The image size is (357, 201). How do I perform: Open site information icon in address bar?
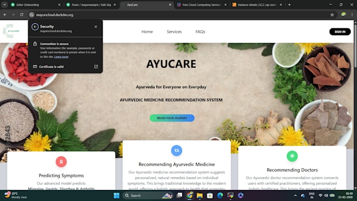[31, 15]
